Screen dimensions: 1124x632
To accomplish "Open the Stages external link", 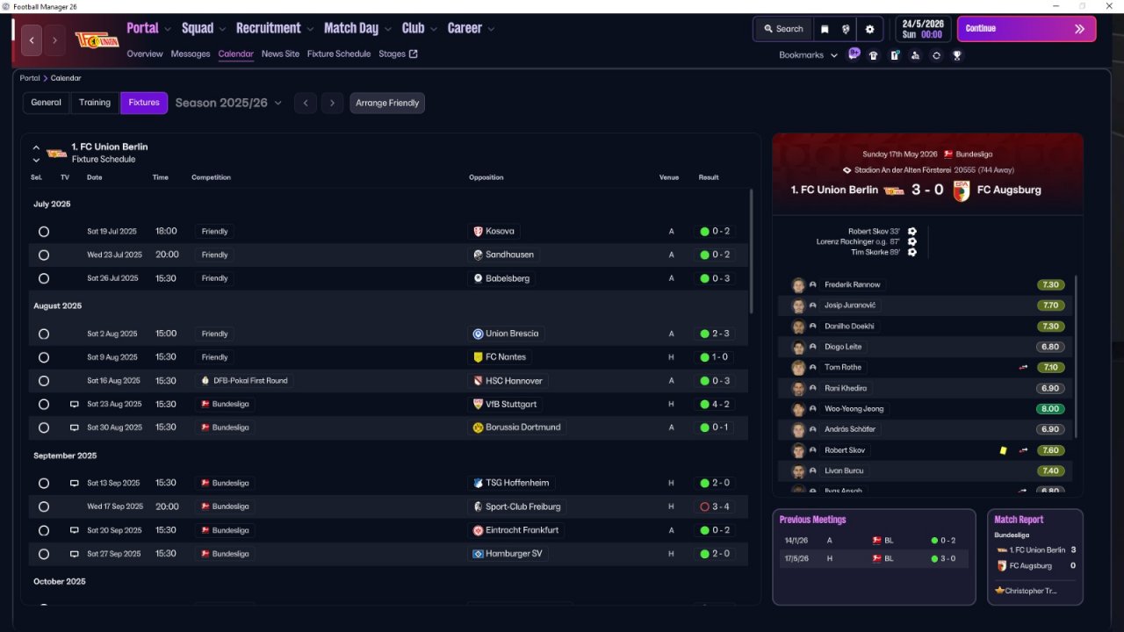I will click(398, 54).
